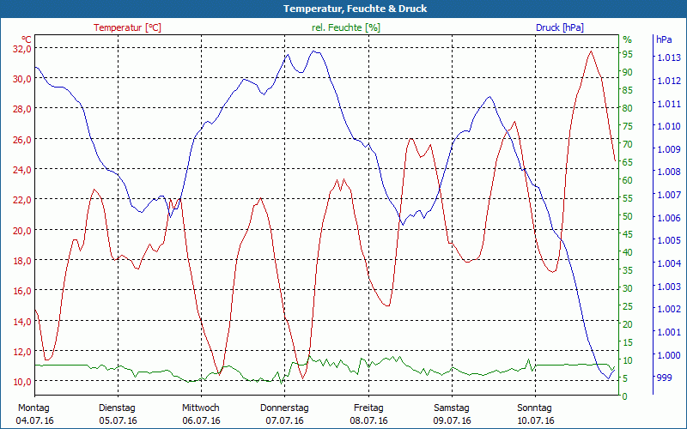Click the date 04.07.16
Screen dimensions: 687x429
(34, 421)
